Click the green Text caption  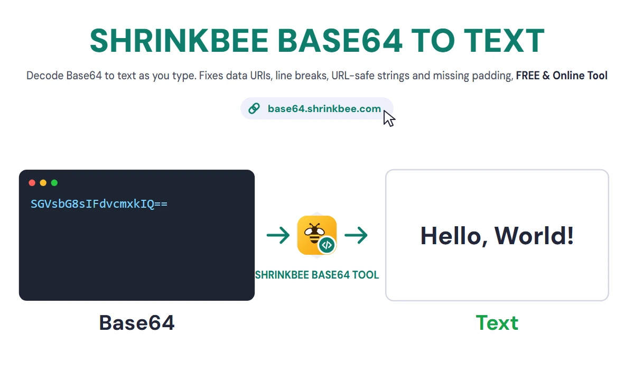tap(497, 322)
